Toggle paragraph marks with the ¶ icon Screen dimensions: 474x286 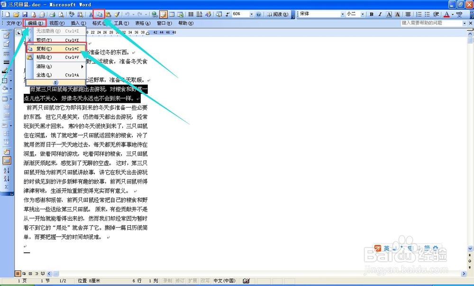click(227, 14)
